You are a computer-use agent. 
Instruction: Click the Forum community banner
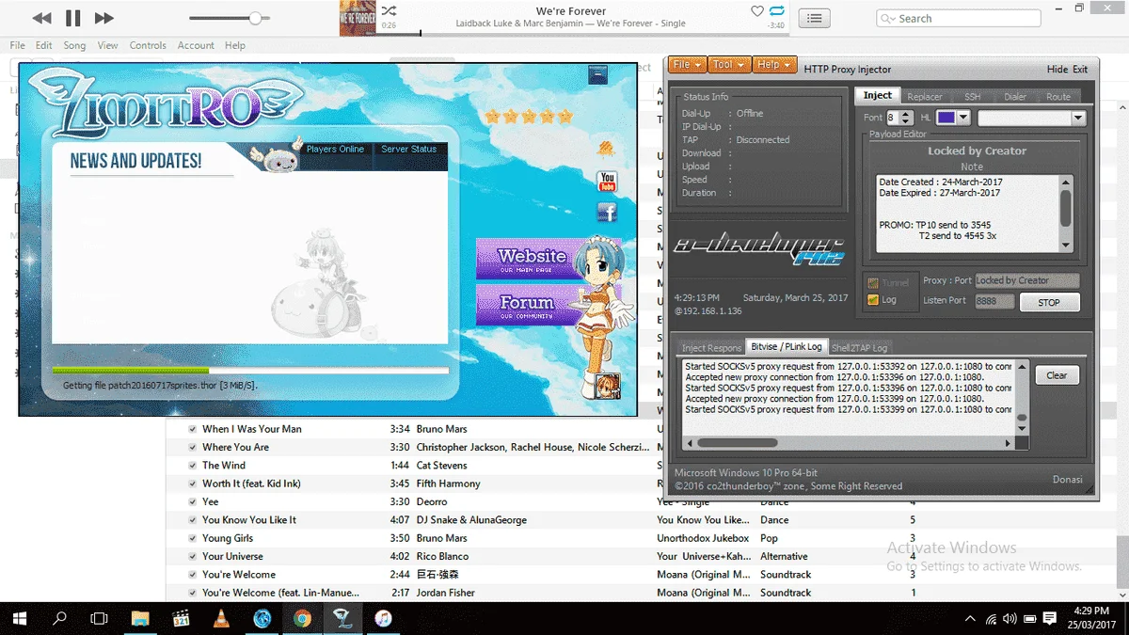[529, 306]
